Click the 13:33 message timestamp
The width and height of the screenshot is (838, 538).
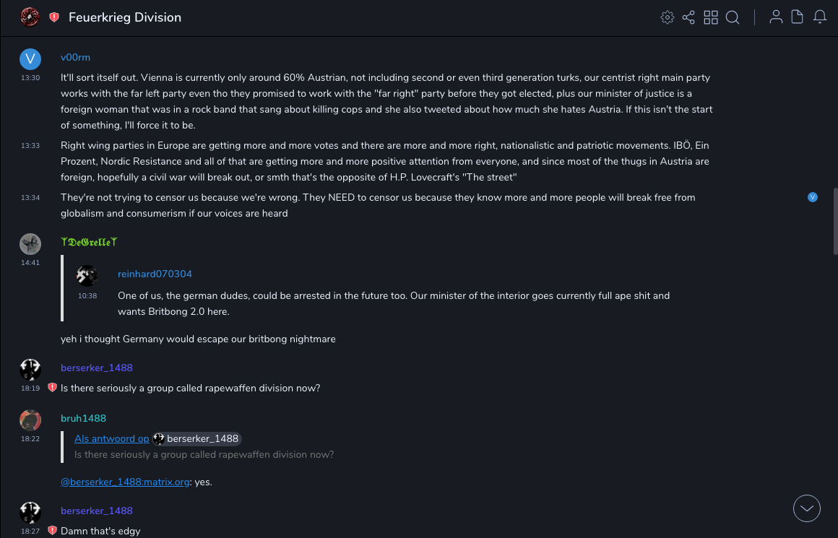(x=30, y=146)
